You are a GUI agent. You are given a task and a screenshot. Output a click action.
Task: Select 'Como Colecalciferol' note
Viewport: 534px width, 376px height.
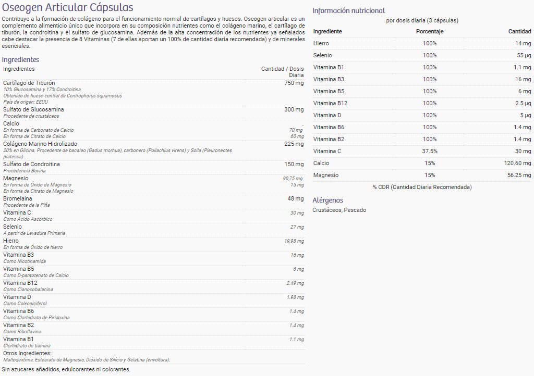(25, 304)
